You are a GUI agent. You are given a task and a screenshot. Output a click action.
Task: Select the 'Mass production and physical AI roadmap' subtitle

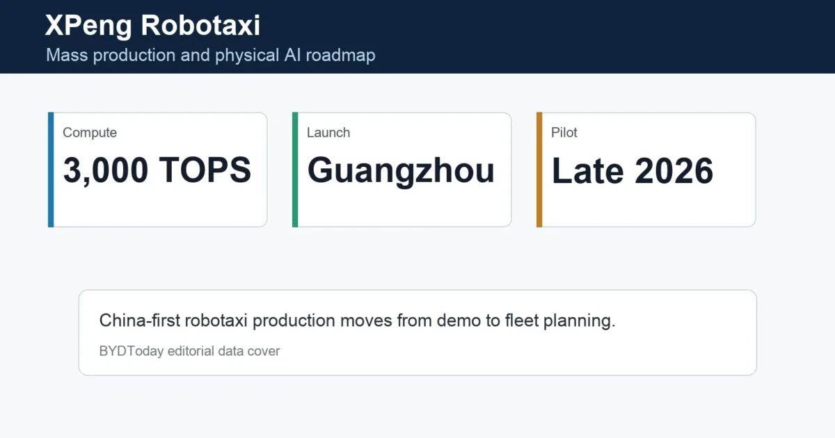(211, 55)
